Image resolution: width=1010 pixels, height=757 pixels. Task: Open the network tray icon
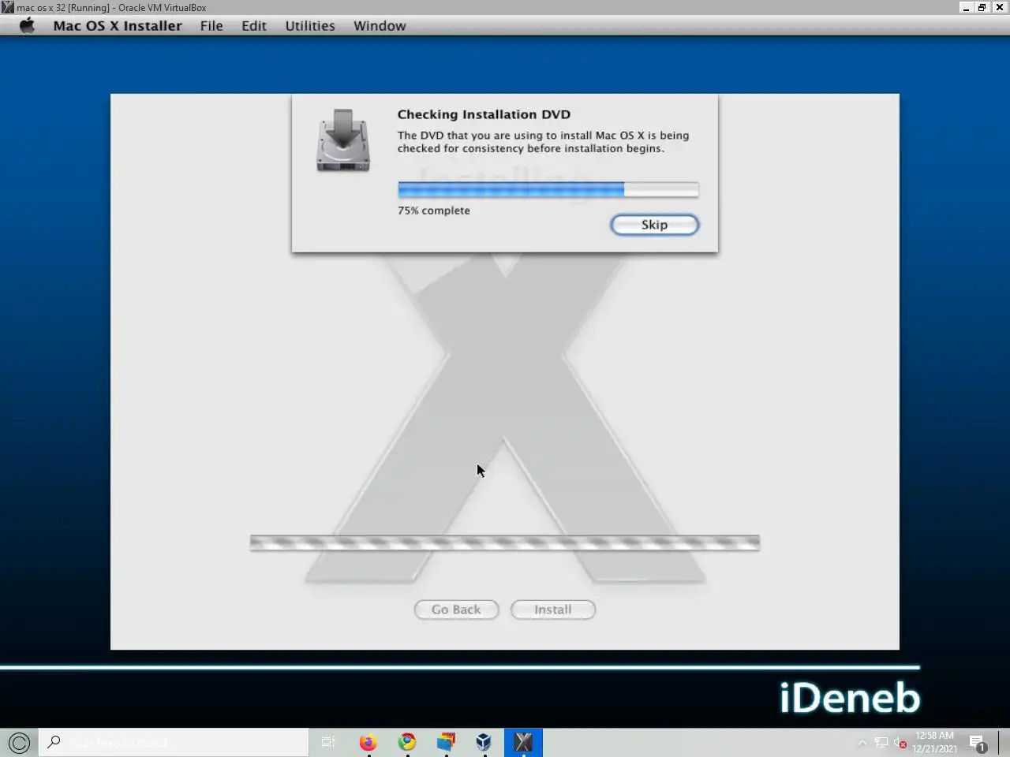(881, 742)
